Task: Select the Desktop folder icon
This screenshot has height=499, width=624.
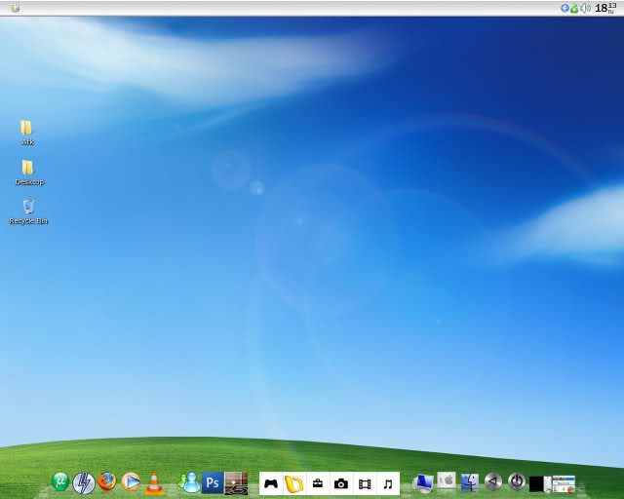Action: click(x=28, y=173)
